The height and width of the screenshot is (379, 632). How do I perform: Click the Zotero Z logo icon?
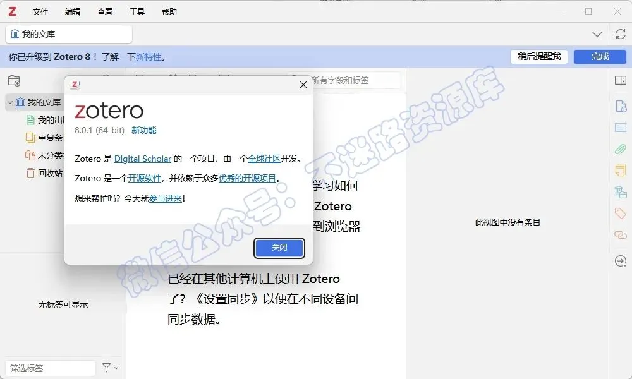point(13,11)
